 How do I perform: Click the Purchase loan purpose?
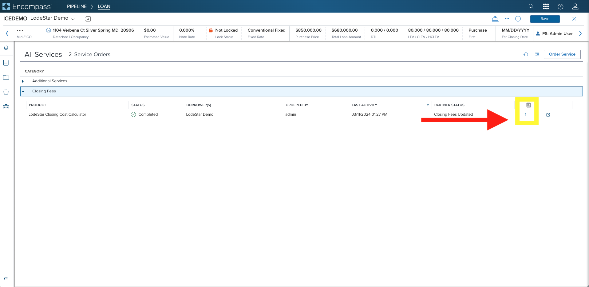pyautogui.click(x=478, y=30)
